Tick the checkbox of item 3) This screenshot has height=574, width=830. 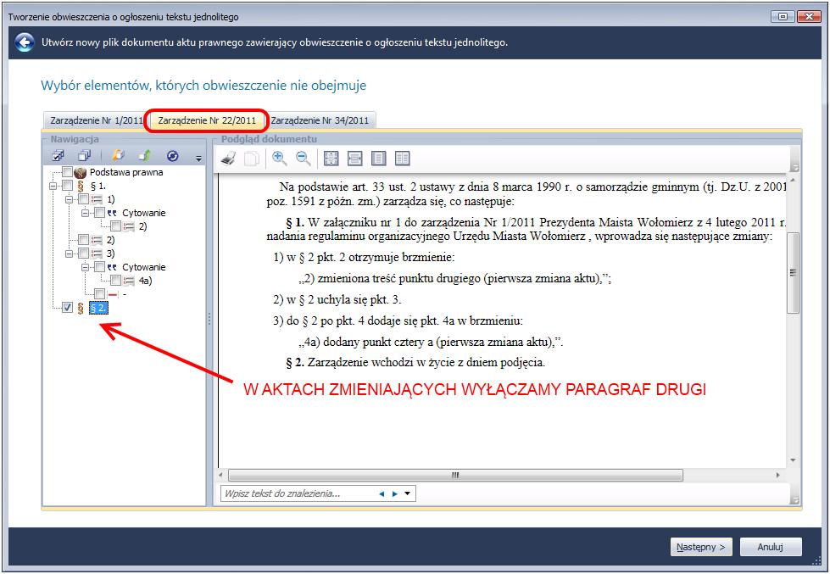tap(83, 254)
